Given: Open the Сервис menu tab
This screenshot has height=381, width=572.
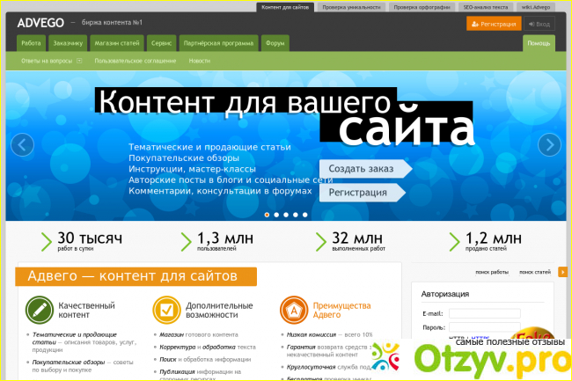Looking at the screenshot, I should click(x=160, y=42).
